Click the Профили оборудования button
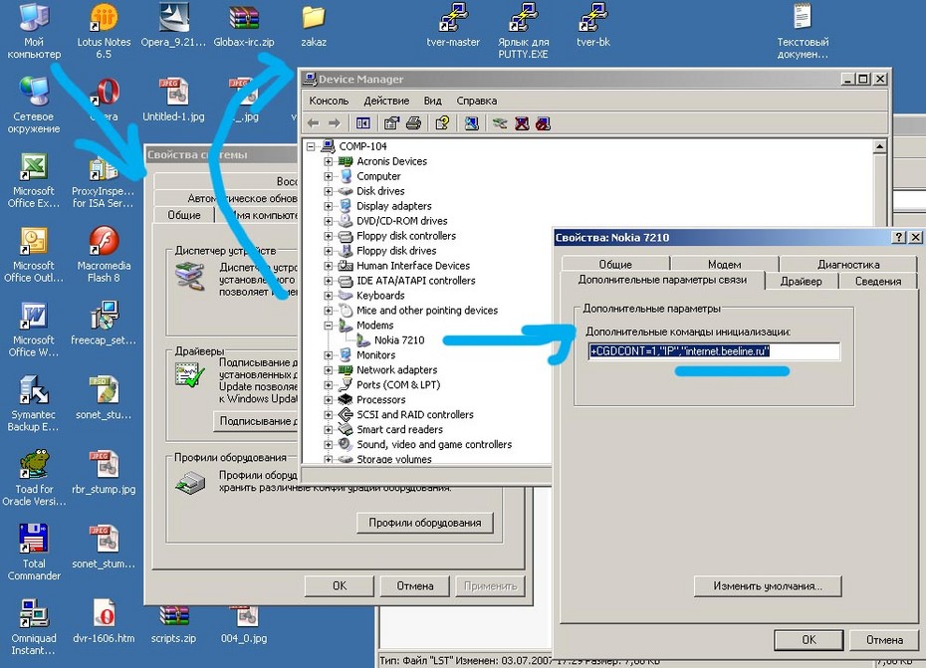Image resolution: width=926 pixels, height=668 pixels. [x=424, y=523]
